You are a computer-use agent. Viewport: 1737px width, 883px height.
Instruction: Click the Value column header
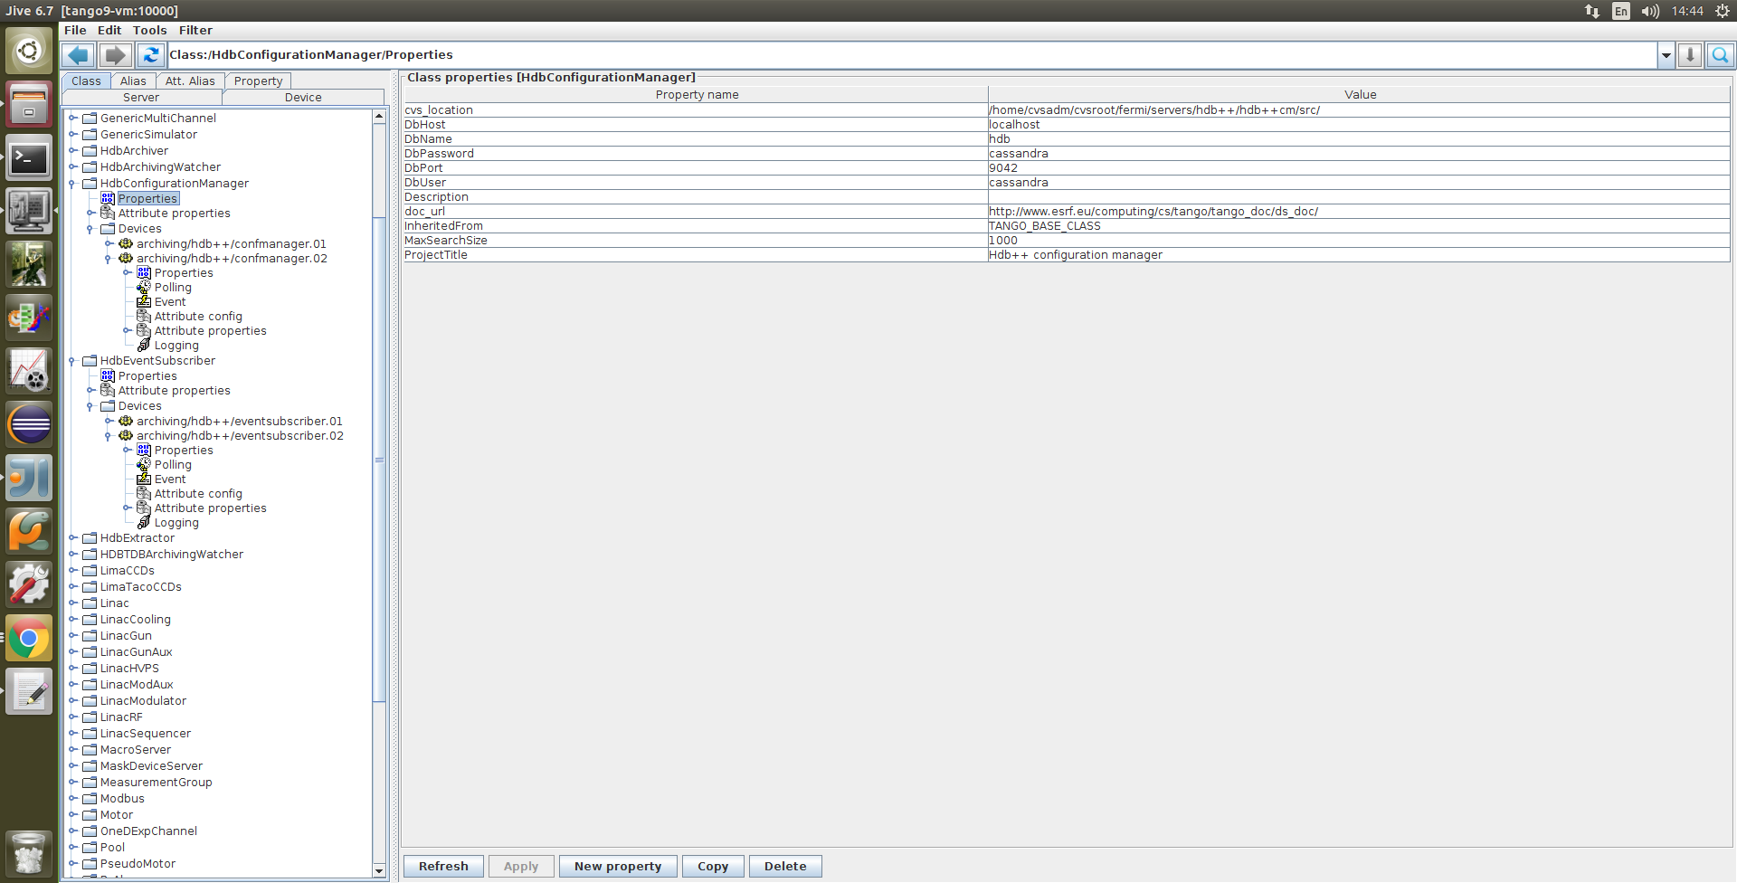coord(1360,94)
